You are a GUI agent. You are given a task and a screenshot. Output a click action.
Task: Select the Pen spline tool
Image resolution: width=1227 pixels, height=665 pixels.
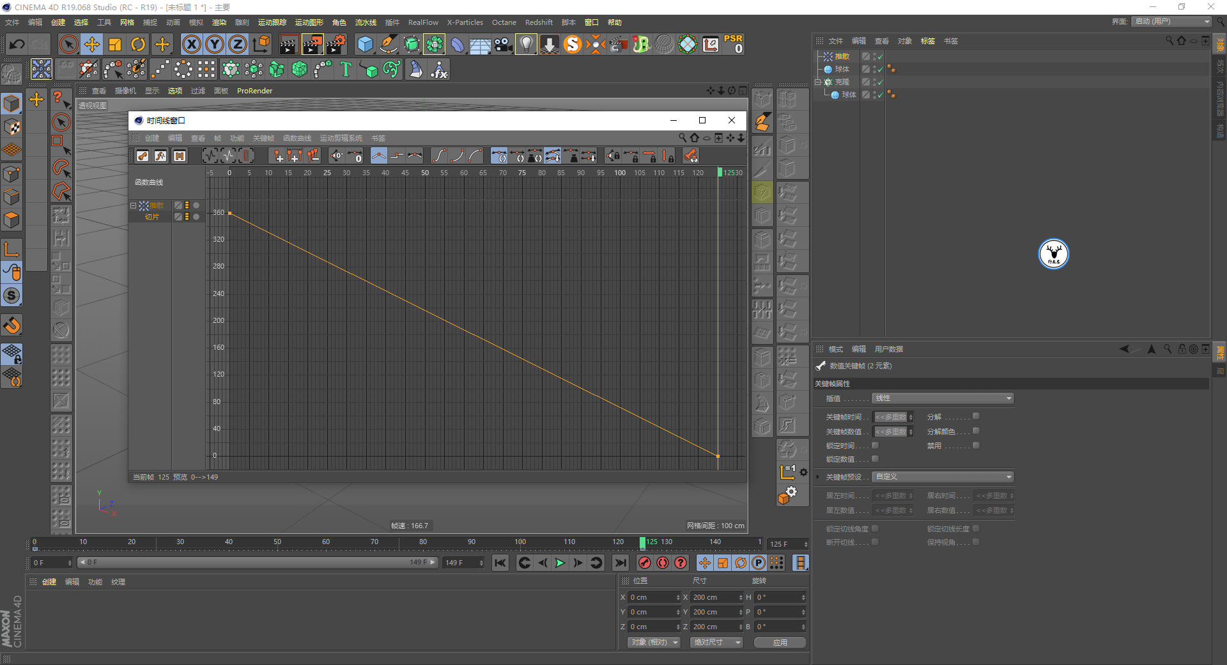tap(388, 44)
